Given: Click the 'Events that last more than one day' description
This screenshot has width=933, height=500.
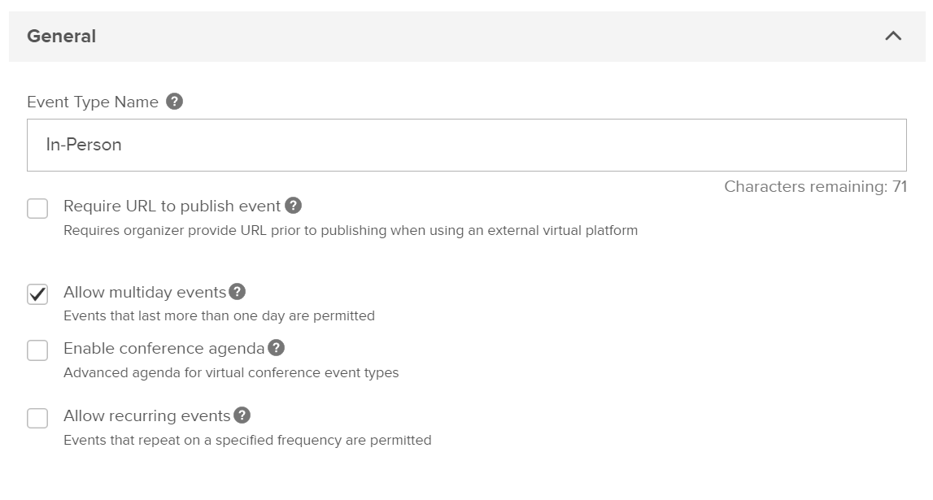Looking at the screenshot, I should pos(219,315).
